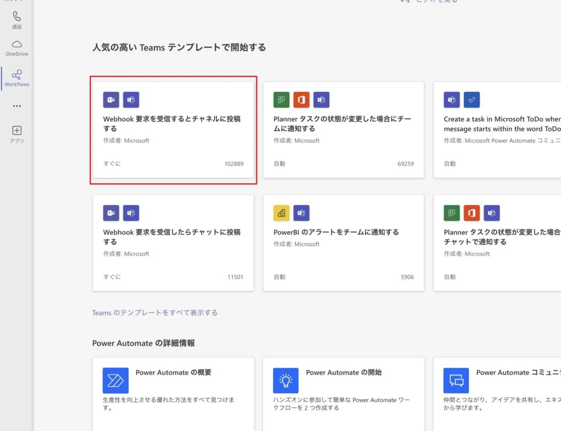
Task: Open the 通話 (Calls) sidebar icon
Action: [17, 20]
